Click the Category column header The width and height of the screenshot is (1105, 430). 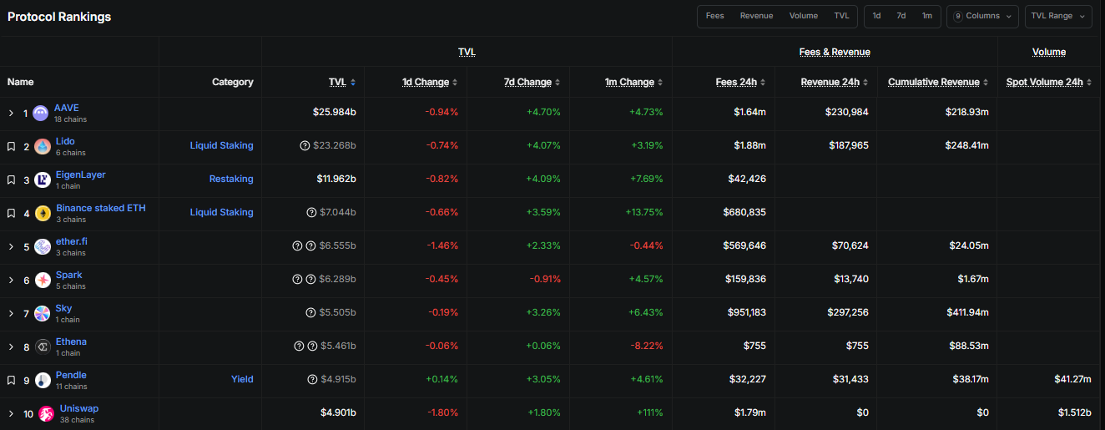click(x=233, y=82)
